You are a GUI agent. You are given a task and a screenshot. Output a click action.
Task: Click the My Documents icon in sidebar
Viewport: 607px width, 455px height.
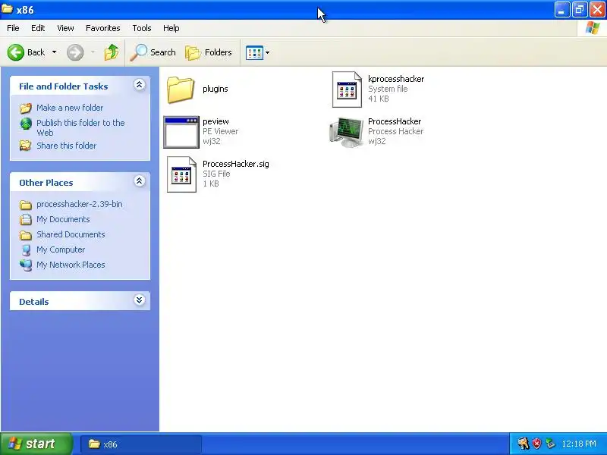[26, 220]
